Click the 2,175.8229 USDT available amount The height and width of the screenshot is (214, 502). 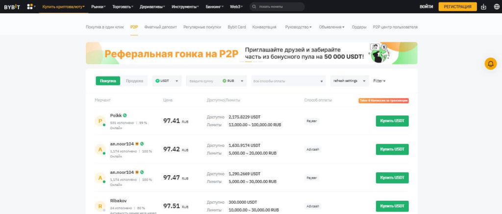[x=245, y=117]
